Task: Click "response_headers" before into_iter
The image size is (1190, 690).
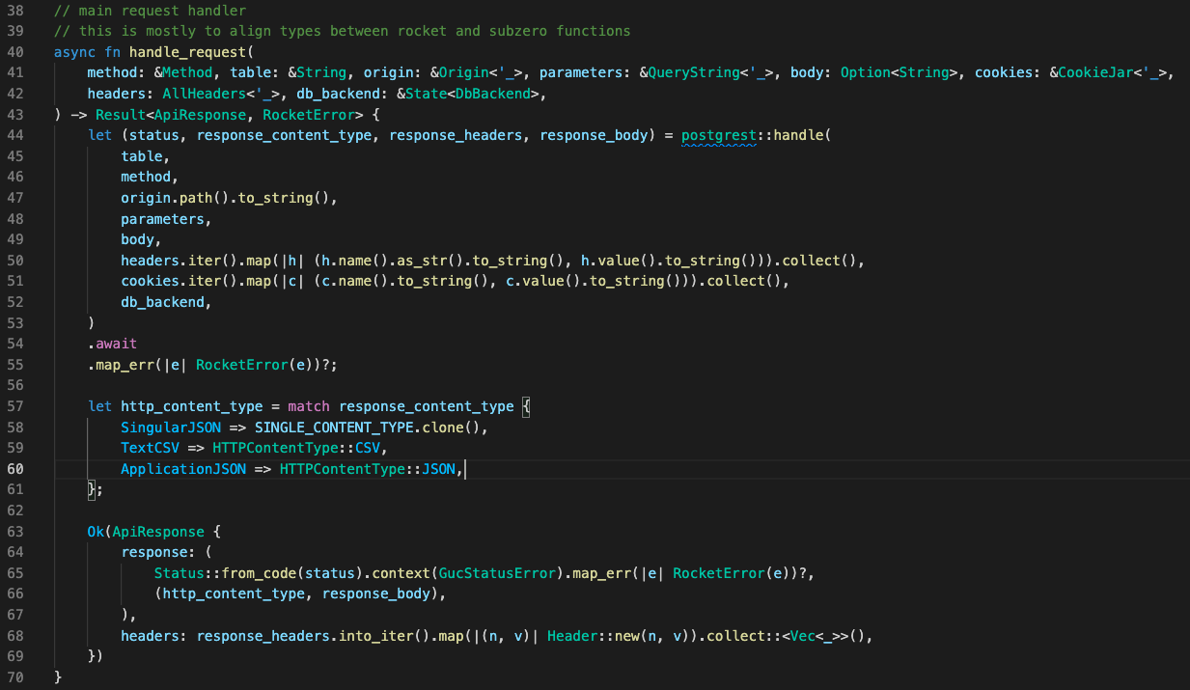Action: [x=263, y=636]
